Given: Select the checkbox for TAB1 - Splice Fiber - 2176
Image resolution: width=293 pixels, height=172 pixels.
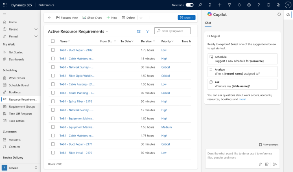Looking at the screenshot, I should pyautogui.click(x=53, y=101).
